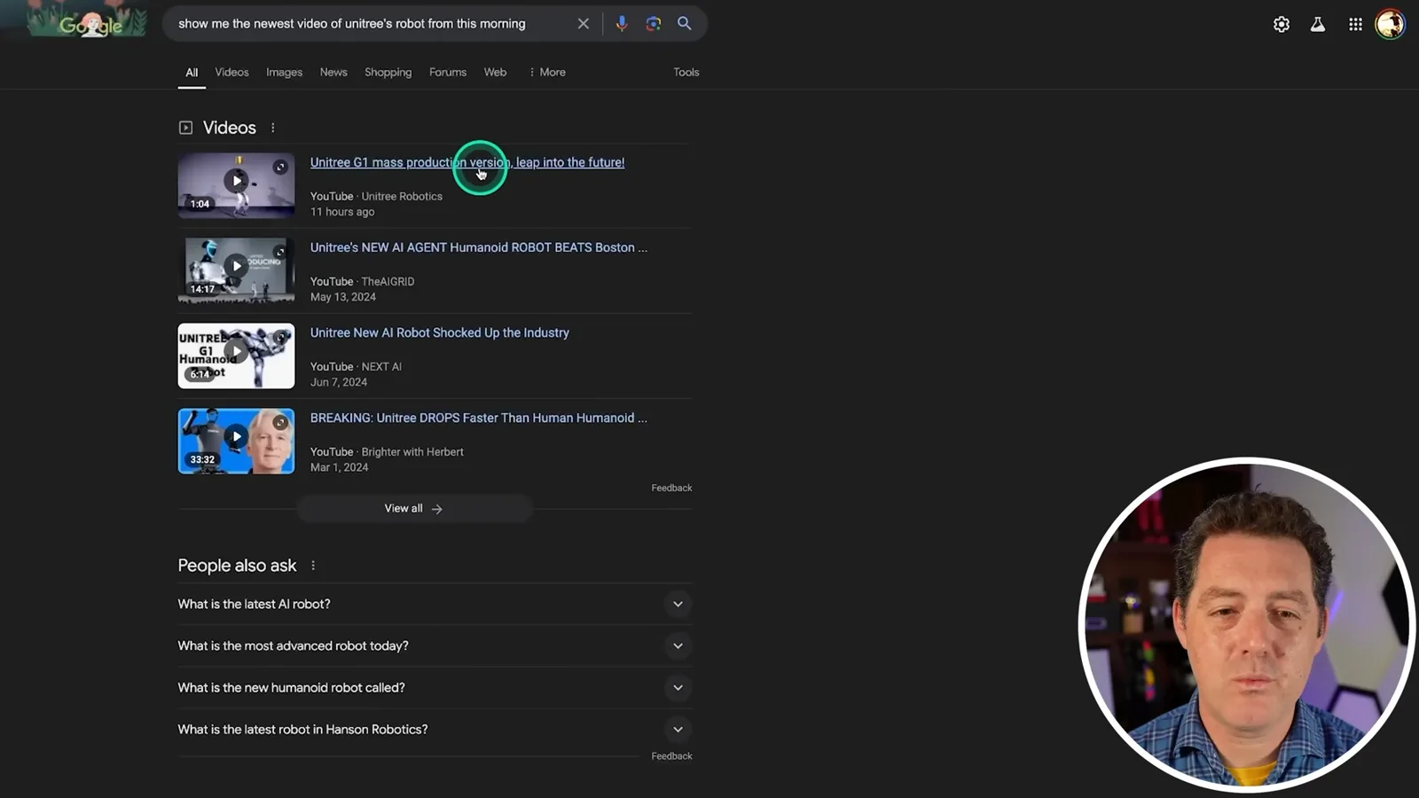1419x798 pixels.
Task: Play the 14:17 TheAIGRID video thumbnail
Action: 236,270
